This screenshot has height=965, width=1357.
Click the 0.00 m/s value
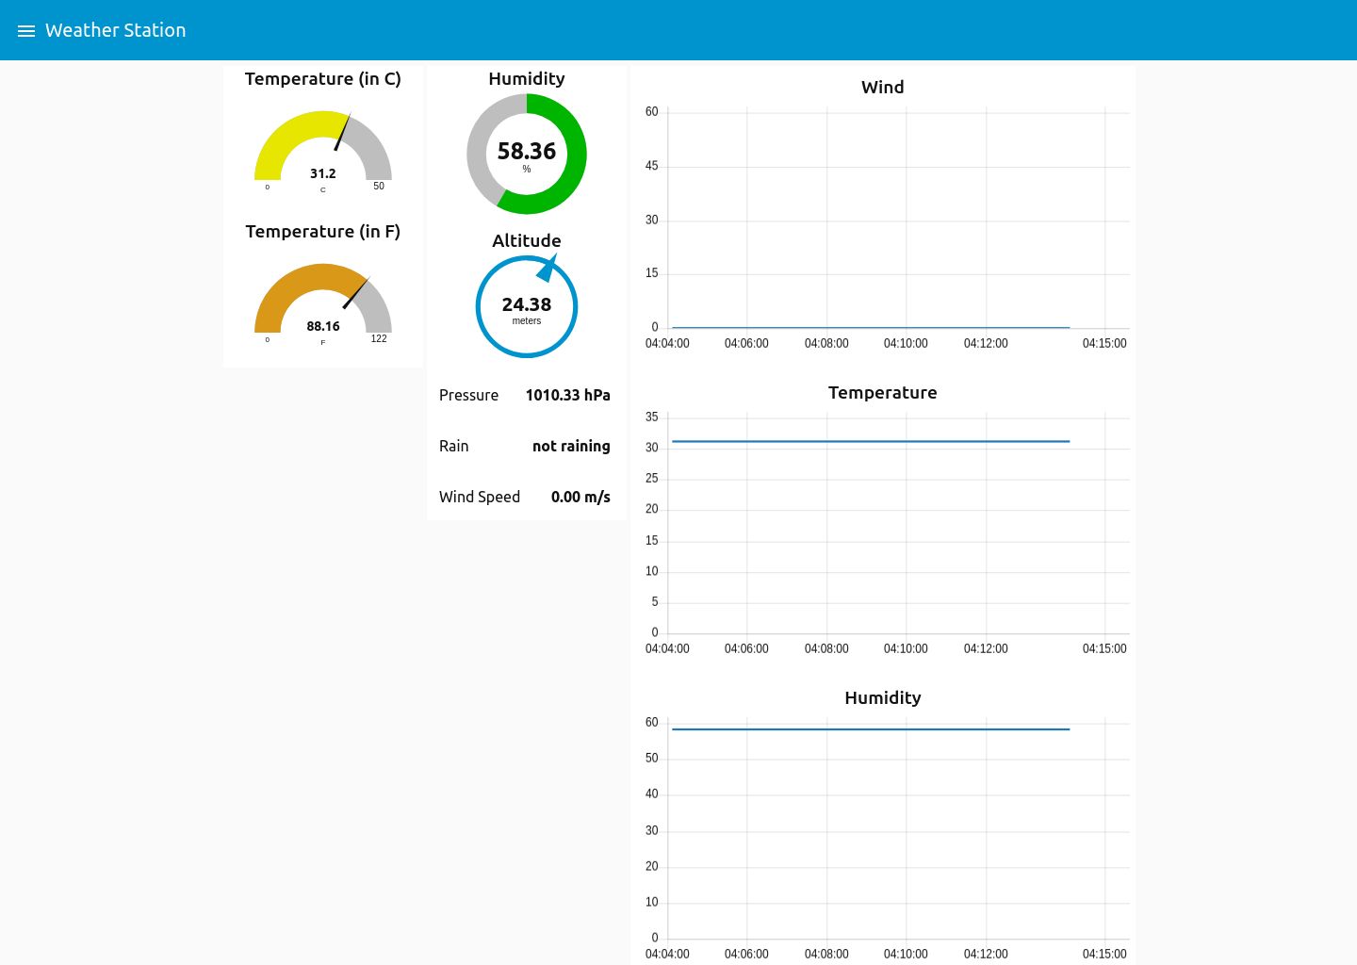(x=580, y=497)
